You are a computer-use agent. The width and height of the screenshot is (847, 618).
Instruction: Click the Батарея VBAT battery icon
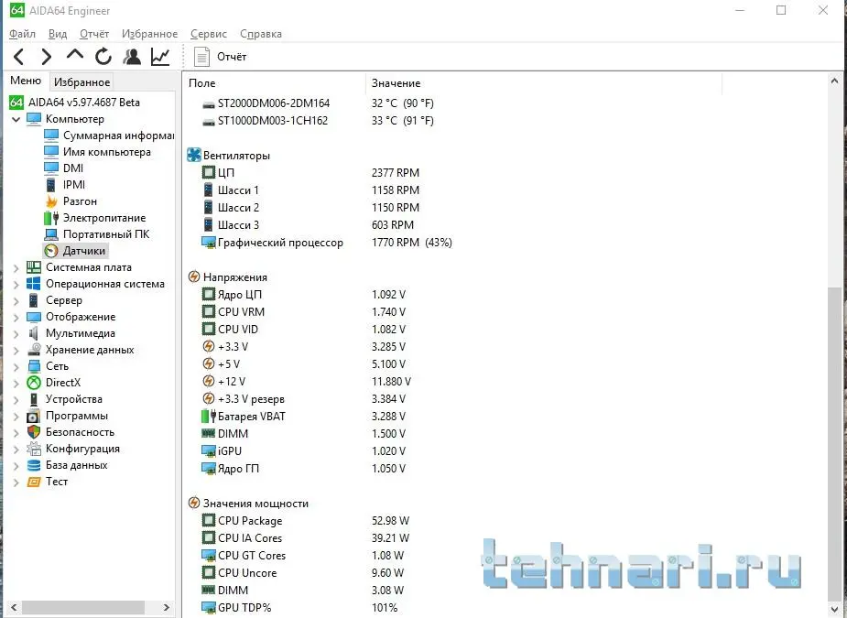pyautogui.click(x=209, y=417)
